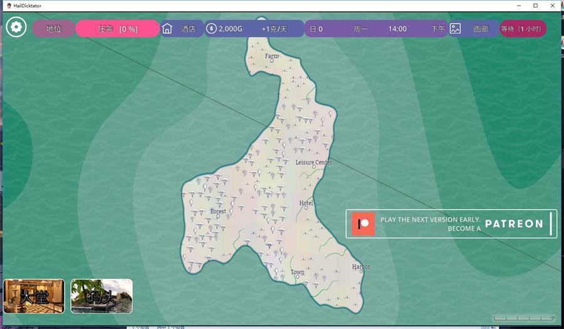This screenshot has height=329, width=564.
Task: Click the house icon beside 酒店
Action: tap(167, 29)
